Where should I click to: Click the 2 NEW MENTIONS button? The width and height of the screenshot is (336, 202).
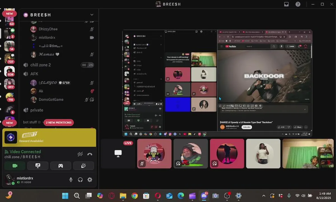[x=59, y=122]
